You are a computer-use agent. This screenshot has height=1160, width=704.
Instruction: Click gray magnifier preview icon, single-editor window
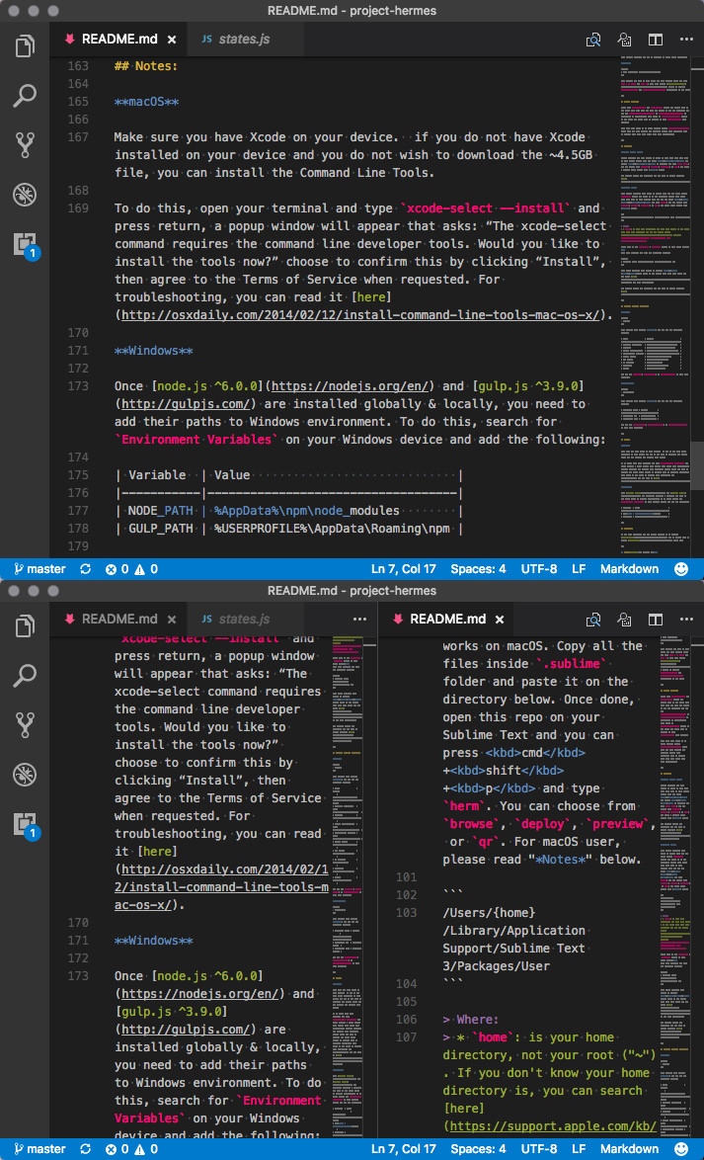[x=625, y=40]
